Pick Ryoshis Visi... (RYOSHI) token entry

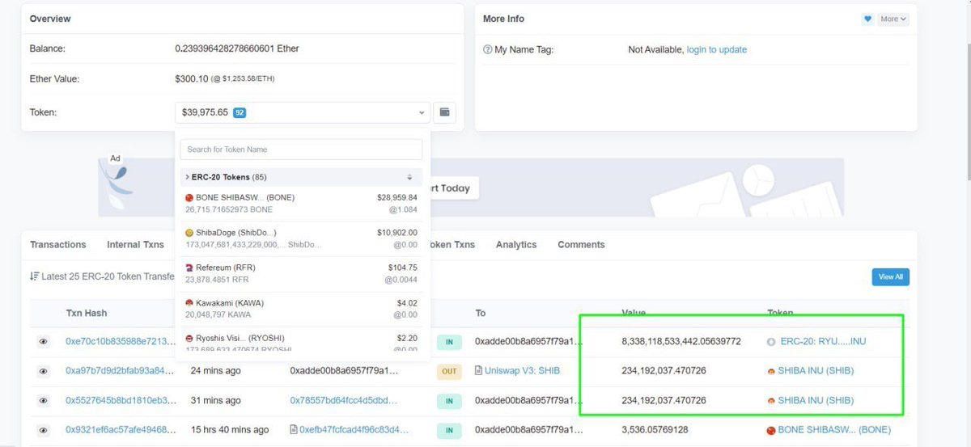coord(301,343)
